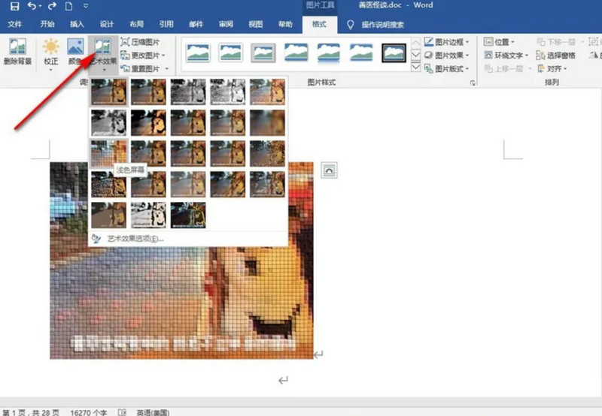Screen dimensions: 602x416
Task: Switch to the 开始 tab
Action: [47, 24]
